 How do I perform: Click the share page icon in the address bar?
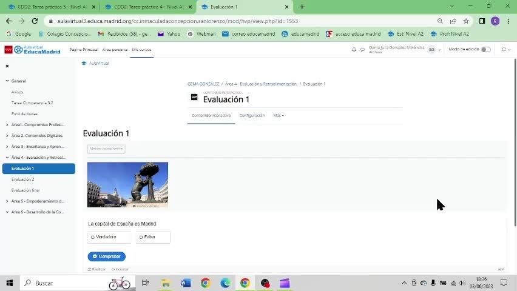pyautogui.click(x=453, y=21)
